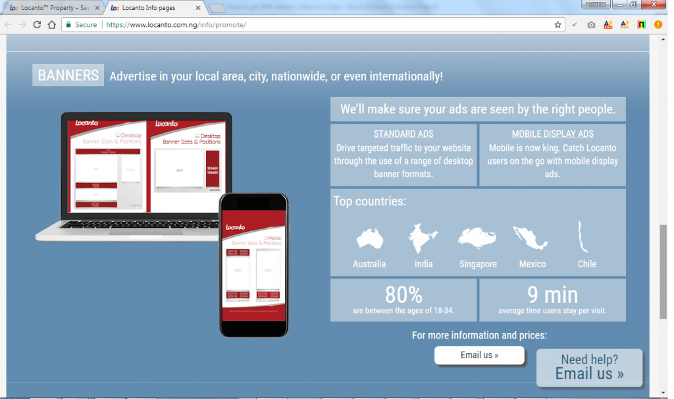Image resolution: width=674 pixels, height=399 pixels.
Task: Open the STANDARD ADS link
Action: (x=403, y=134)
